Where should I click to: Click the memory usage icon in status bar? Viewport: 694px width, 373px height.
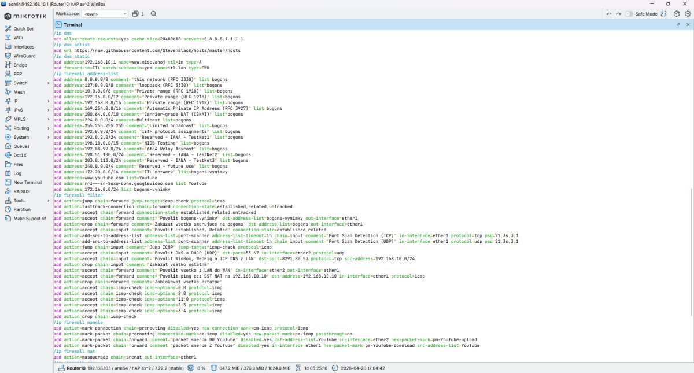coord(214,368)
